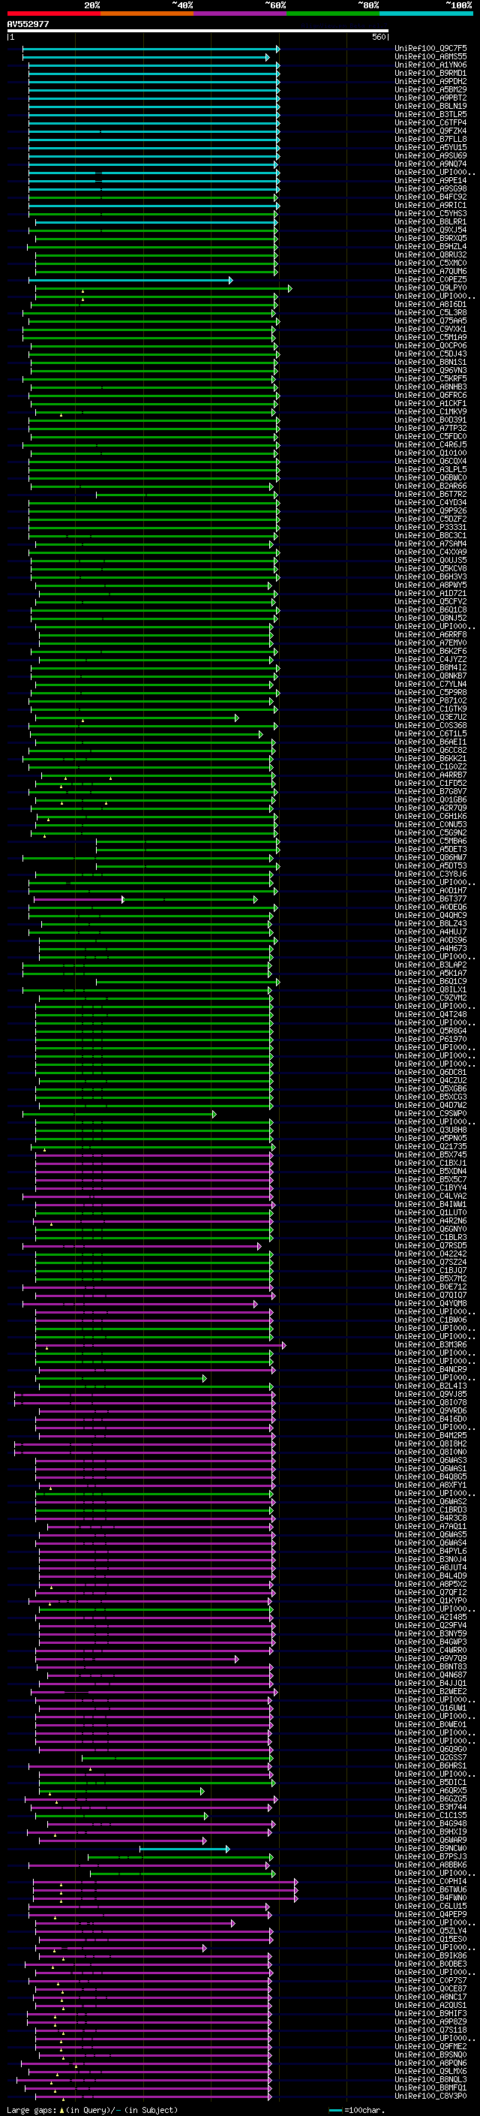Select the UniRef100_Q6DC81 label
The width and height of the screenshot is (480, 2116).
pos(430,1072)
